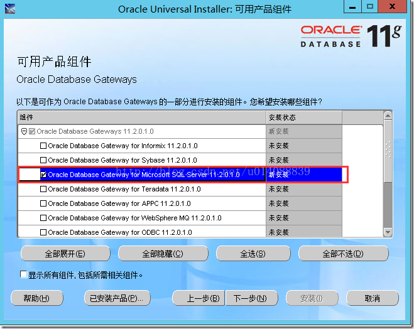Select row text Oracle Database Gateway for Informix
Viewport: 414px width, 329px height.
click(123, 146)
